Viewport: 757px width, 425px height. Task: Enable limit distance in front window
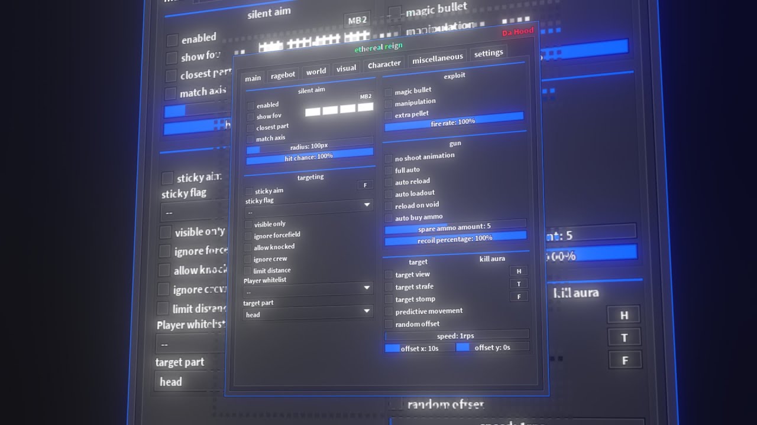point(248,271)
